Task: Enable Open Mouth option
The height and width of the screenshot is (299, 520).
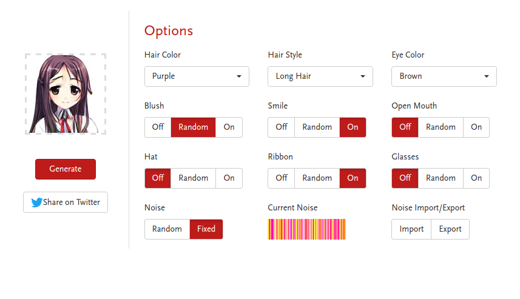Action: point(476,127)
